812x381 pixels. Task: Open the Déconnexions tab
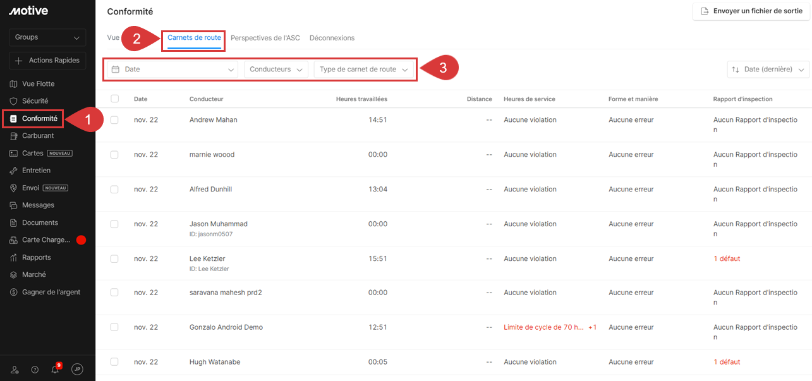pos(332,38)
